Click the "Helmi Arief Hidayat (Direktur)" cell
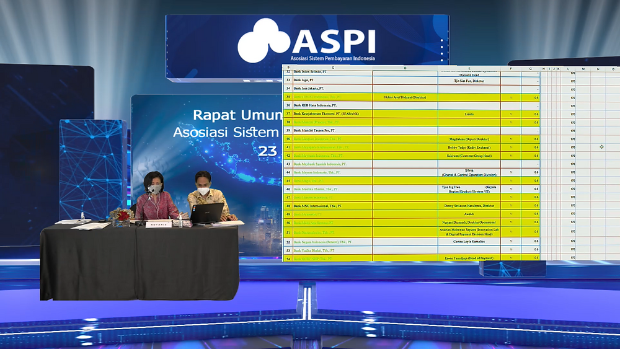 (x=405, y=97)
